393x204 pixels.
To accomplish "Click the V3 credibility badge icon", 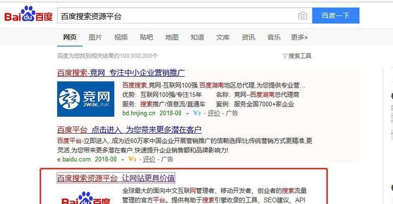I will (x=132, y=159).
